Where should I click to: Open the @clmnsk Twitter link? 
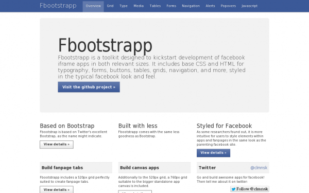pos(259,168)
